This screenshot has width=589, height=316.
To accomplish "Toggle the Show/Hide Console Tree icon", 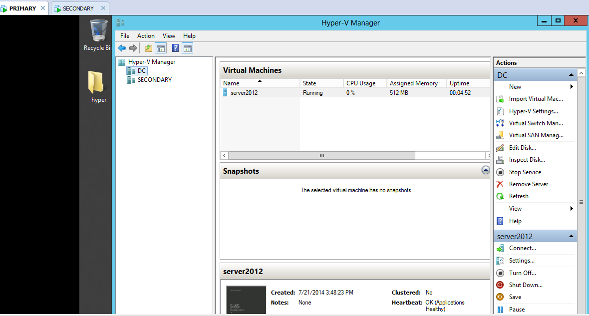I will click(161, 48).
